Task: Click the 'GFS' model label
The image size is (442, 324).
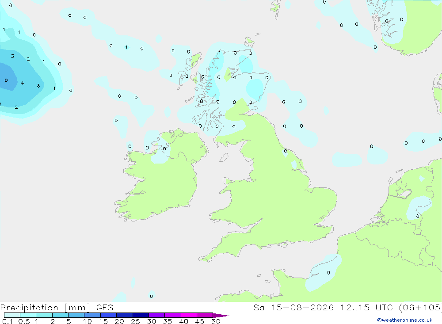Action: (x=105, y=308)
